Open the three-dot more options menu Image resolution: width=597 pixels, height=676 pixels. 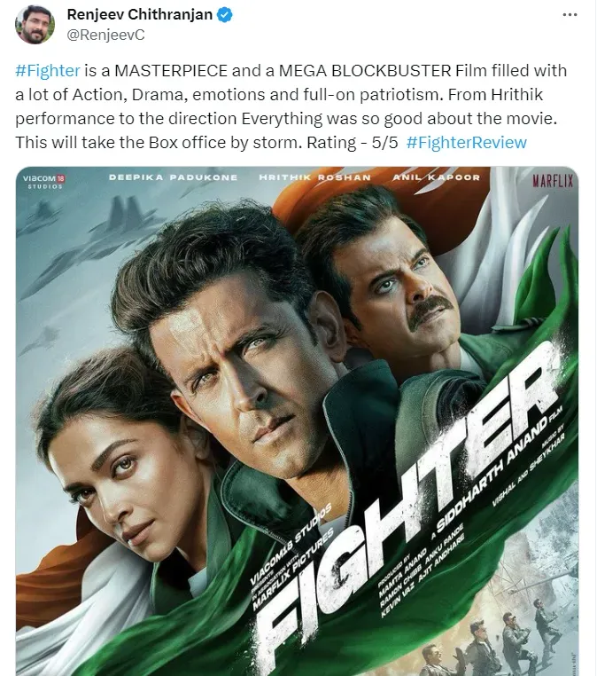570,15
